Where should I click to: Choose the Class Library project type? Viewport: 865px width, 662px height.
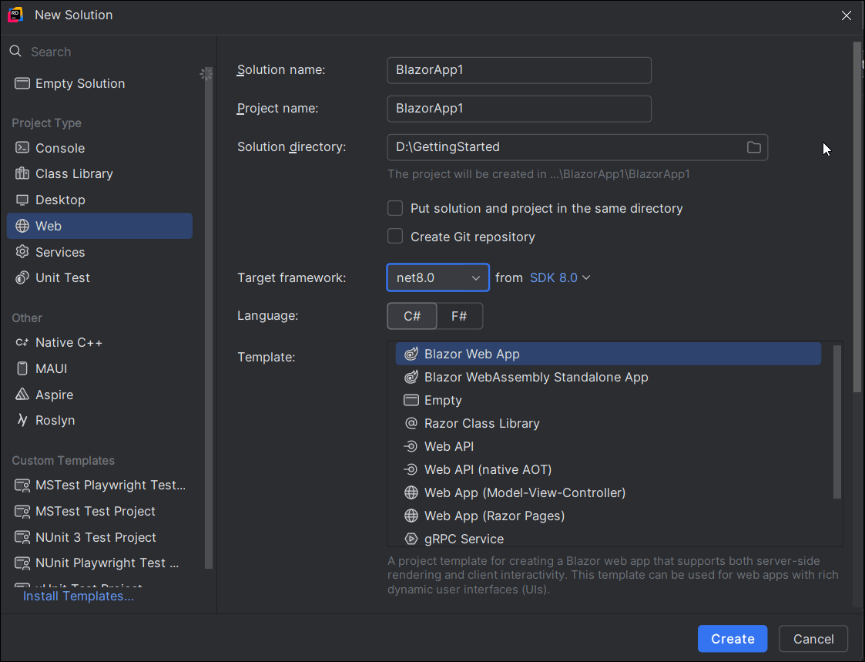point(74,174)
